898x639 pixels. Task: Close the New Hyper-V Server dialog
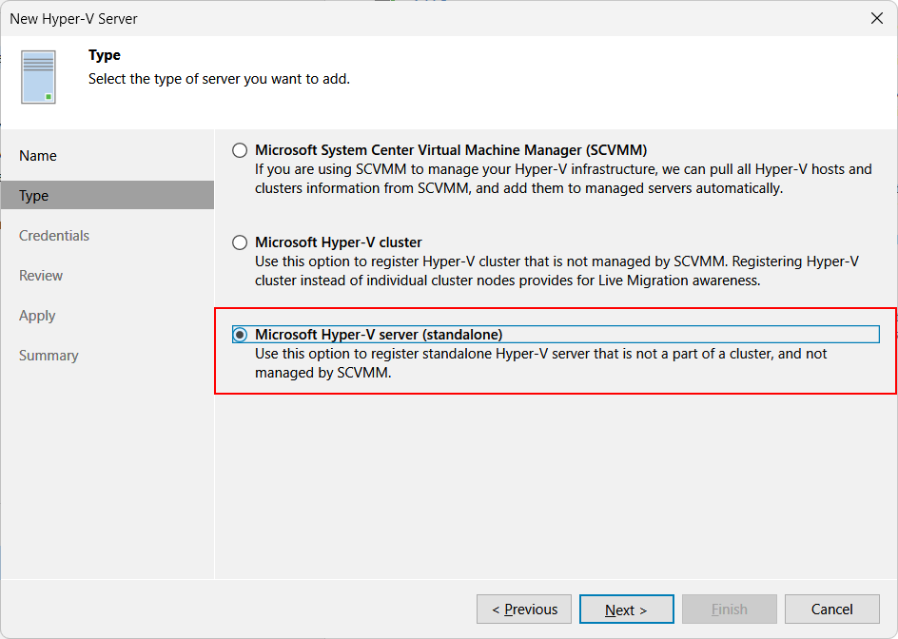(877, 18)
